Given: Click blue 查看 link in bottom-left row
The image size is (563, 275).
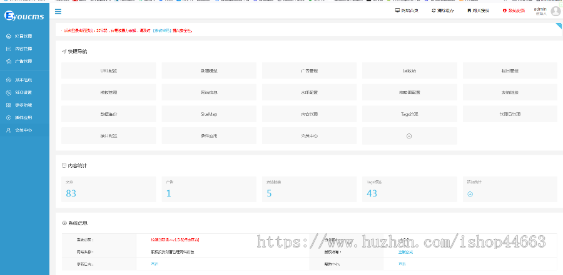Looking at the screenshot, I should [155, 264].
